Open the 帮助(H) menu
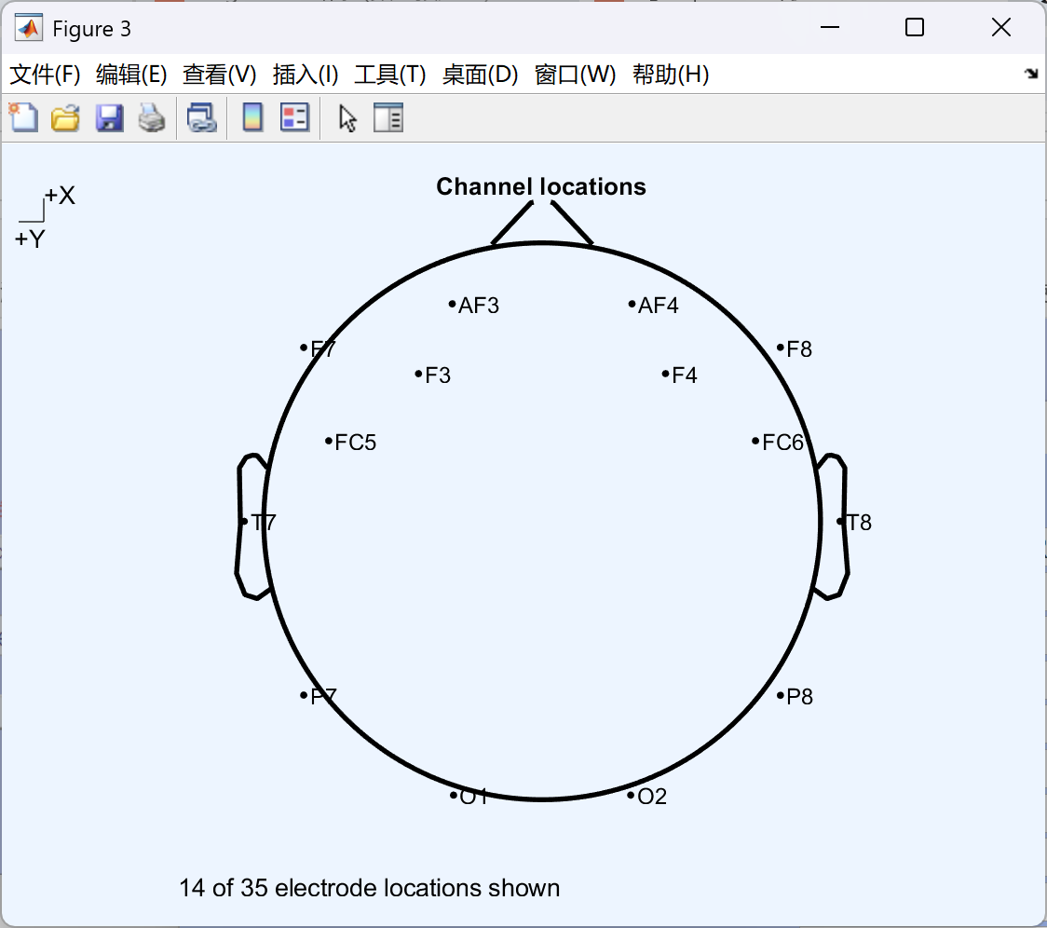This screenshot has height=928, width=1047. (671, 75)
